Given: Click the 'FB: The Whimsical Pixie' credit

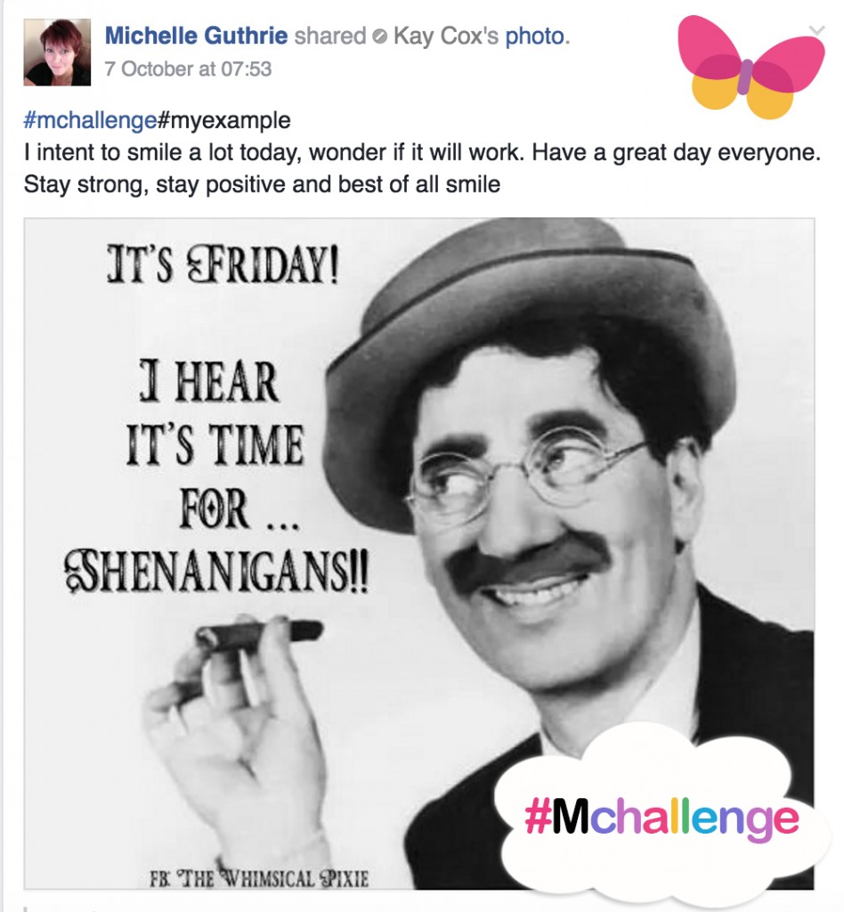Looking at the screenshot, I should (259, 877).
